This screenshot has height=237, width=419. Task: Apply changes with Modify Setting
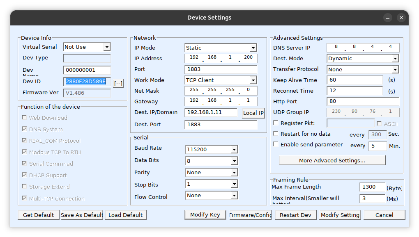[x=340, y=215]
